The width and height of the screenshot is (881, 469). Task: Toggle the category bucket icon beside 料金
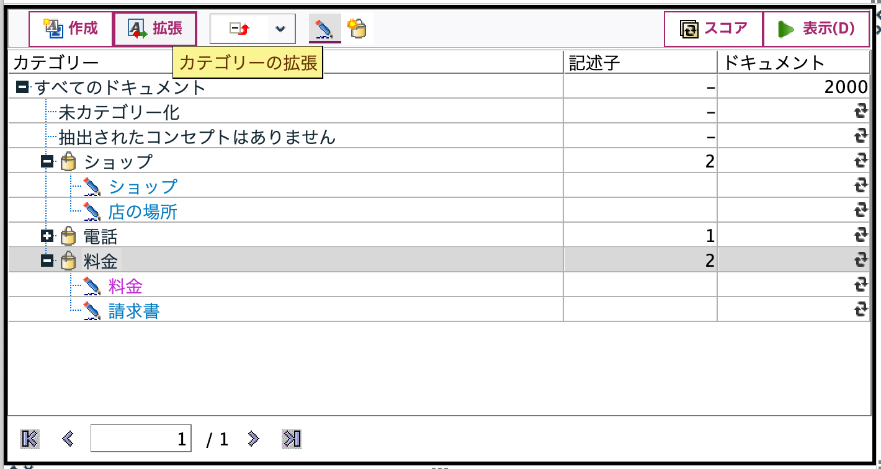point(68,261)
